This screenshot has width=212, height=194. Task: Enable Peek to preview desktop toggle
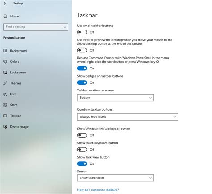[x=82, y=50]
